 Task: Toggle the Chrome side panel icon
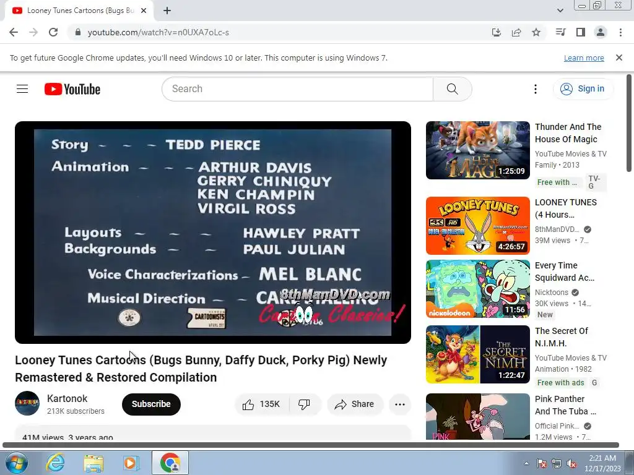click(x=581, y=32)
